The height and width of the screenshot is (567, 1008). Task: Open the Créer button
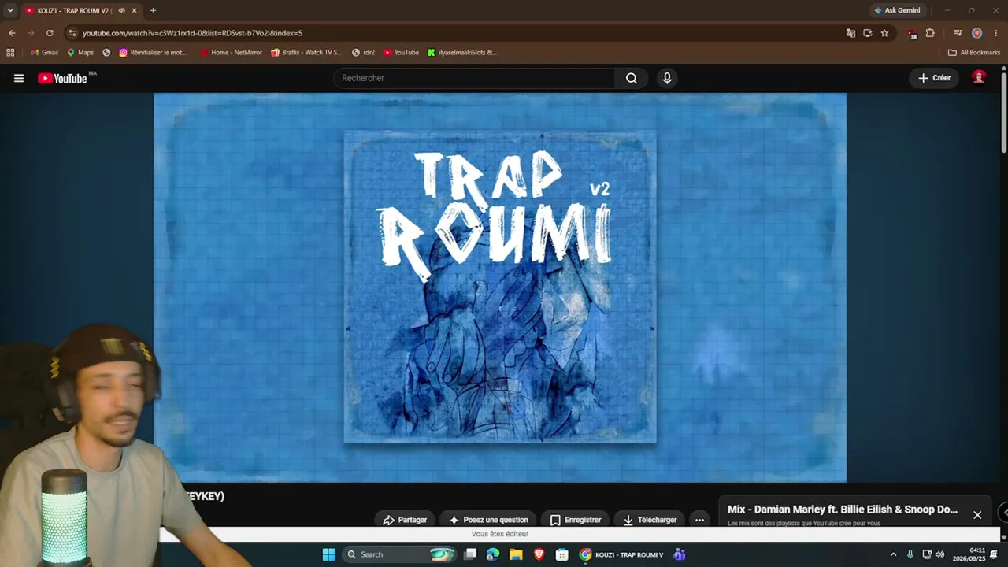tap(935, 78)
